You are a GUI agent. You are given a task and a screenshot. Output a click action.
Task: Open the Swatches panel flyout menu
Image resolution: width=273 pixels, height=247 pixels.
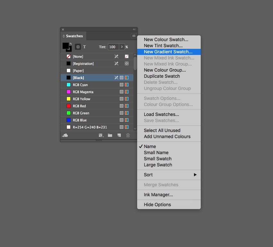[x=134, y=36]
